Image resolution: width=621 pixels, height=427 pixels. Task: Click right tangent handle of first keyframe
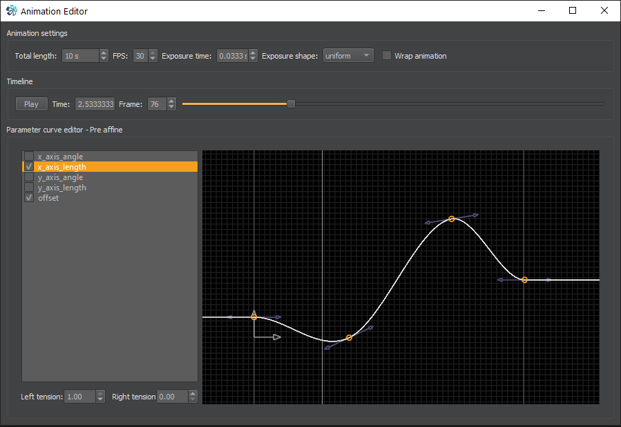coord(278,317)
